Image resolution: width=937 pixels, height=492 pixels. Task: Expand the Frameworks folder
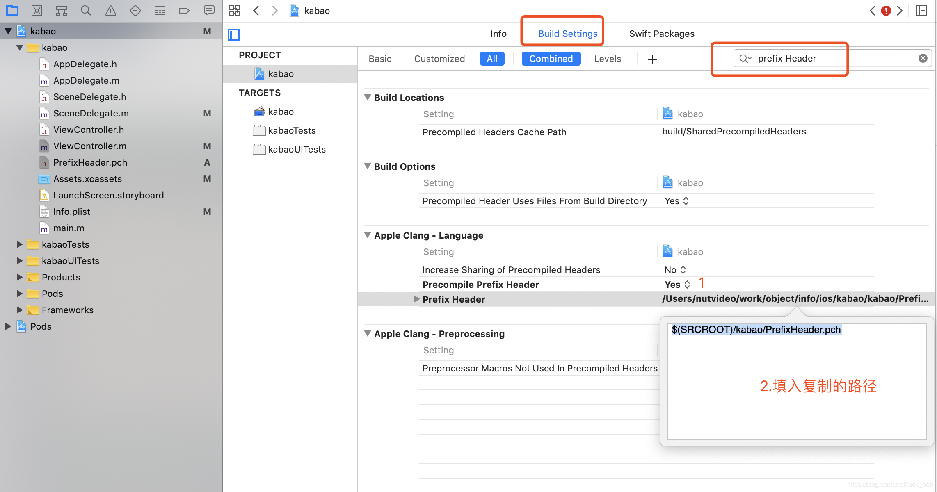(20, 310)
